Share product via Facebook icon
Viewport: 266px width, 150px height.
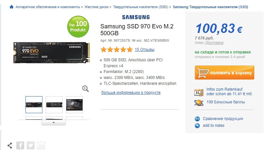[20, 145]
